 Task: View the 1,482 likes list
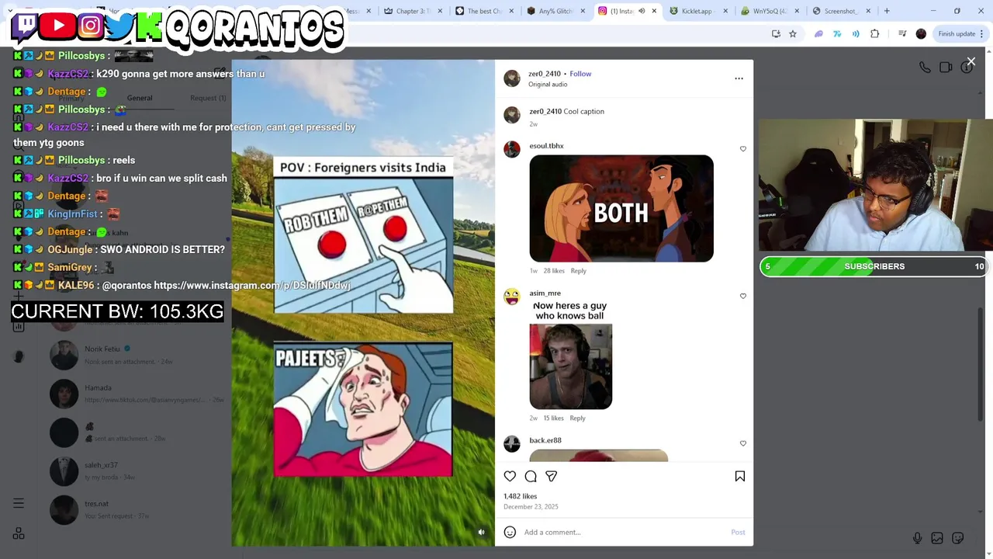(520, 496)
